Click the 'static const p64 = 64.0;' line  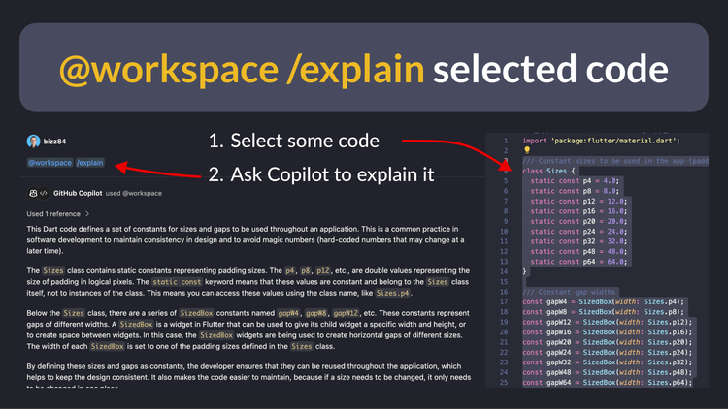tap(579, 262)
